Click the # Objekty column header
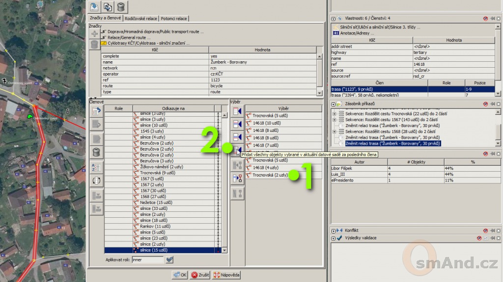This screenshot has height=282, width=503. 416,162
